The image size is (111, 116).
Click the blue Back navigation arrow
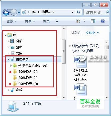(x=6, y=12)
